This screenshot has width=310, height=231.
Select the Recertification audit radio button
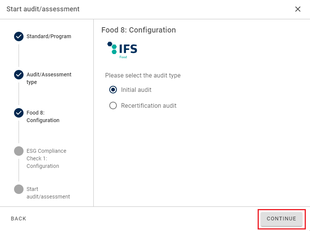[x=113, y=106]
